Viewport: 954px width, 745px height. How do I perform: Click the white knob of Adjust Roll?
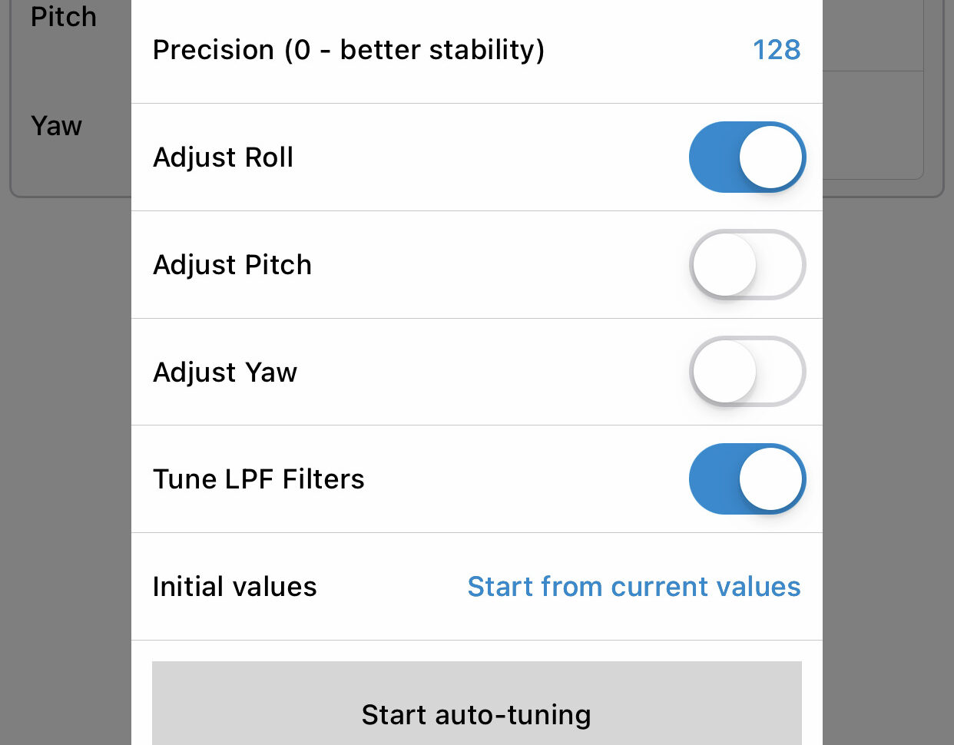pos(770,157)
